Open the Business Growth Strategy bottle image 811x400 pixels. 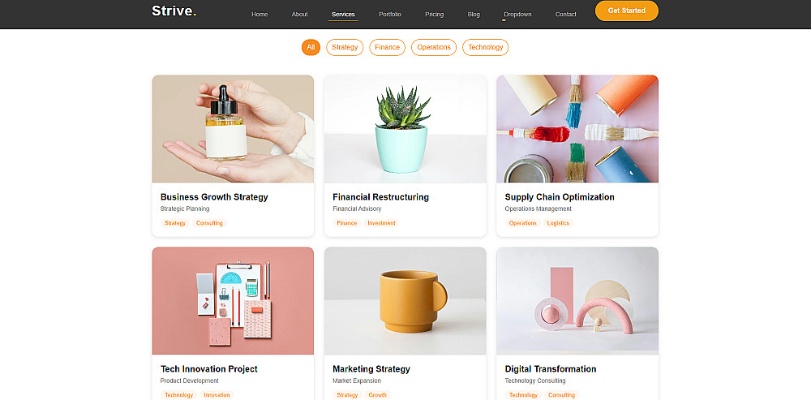point(233,129)
